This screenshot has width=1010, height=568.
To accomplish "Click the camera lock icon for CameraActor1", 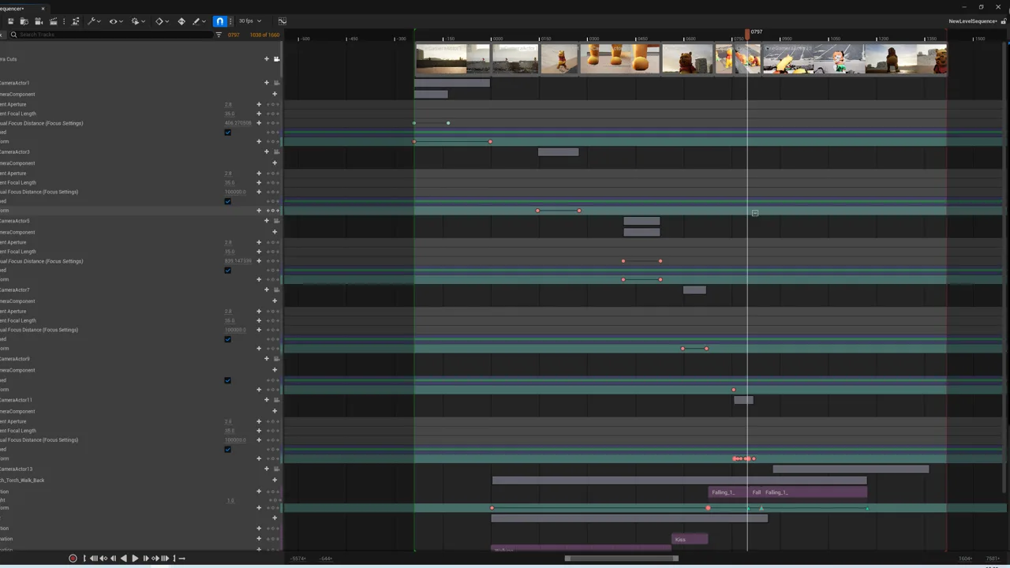I will (276, 83).
